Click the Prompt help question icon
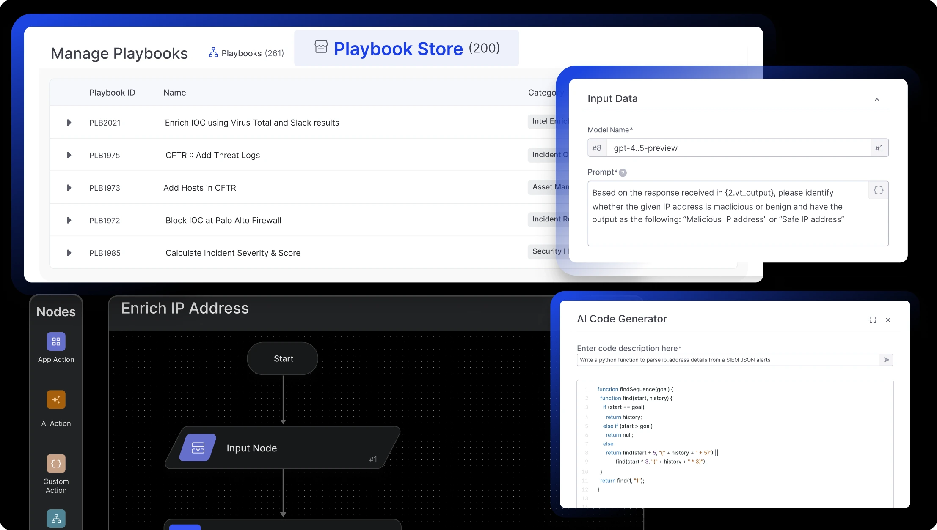The width and height of the screenshot is (937, 530). 623,172
